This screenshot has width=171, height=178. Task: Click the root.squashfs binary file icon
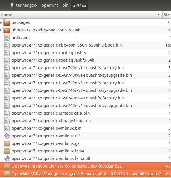7,53
